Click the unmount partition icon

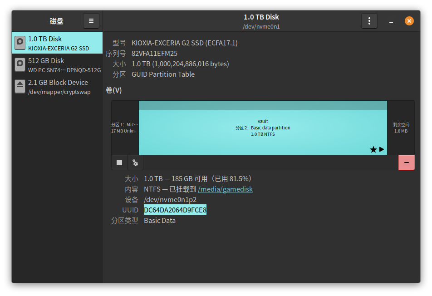coord(119,163)
